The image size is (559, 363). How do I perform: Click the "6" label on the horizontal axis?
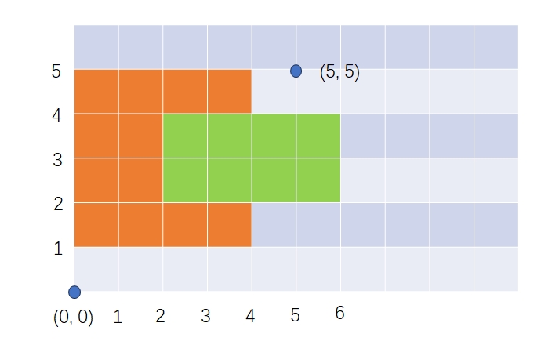(339, 314)
